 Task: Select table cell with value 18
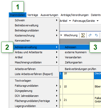point(78,75)
